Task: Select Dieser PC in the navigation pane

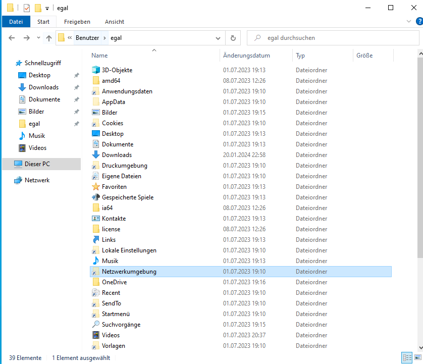Action: click(x=37, y=164)
